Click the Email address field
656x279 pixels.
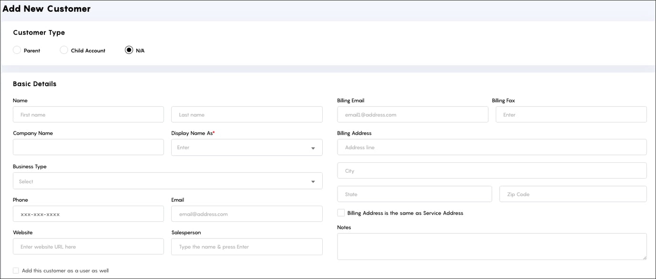247,214
